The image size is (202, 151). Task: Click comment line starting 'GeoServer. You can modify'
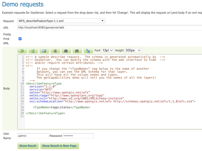(x=95, y=60)
